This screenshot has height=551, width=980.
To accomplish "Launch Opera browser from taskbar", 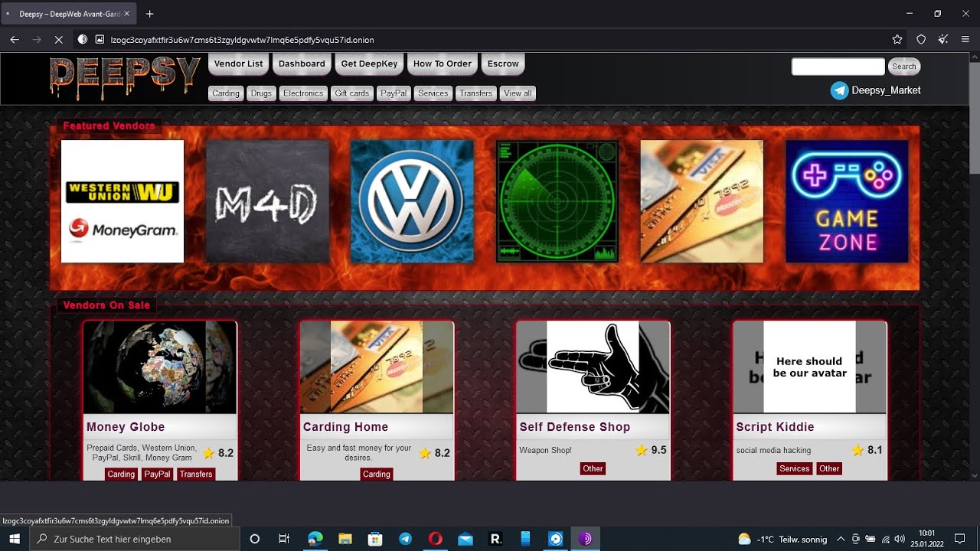I will pos(435,539).
